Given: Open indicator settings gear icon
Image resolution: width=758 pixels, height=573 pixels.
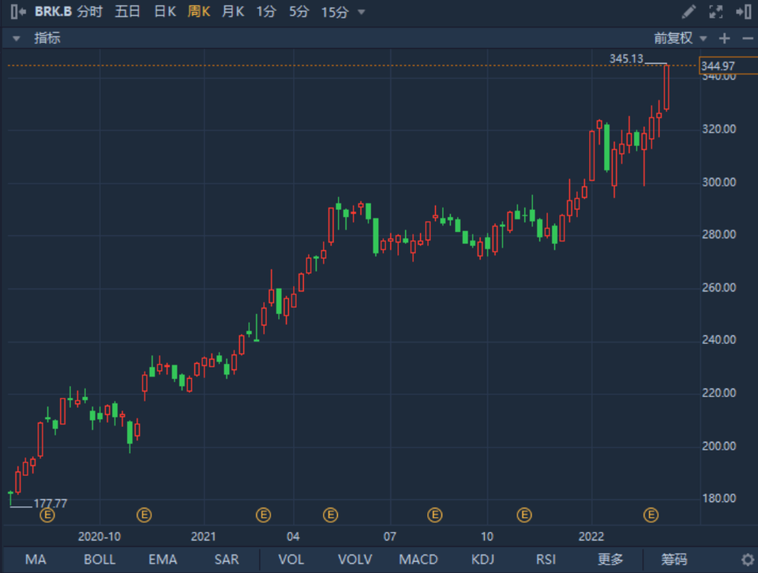Looking at the screenshot, I should [747, 560].
